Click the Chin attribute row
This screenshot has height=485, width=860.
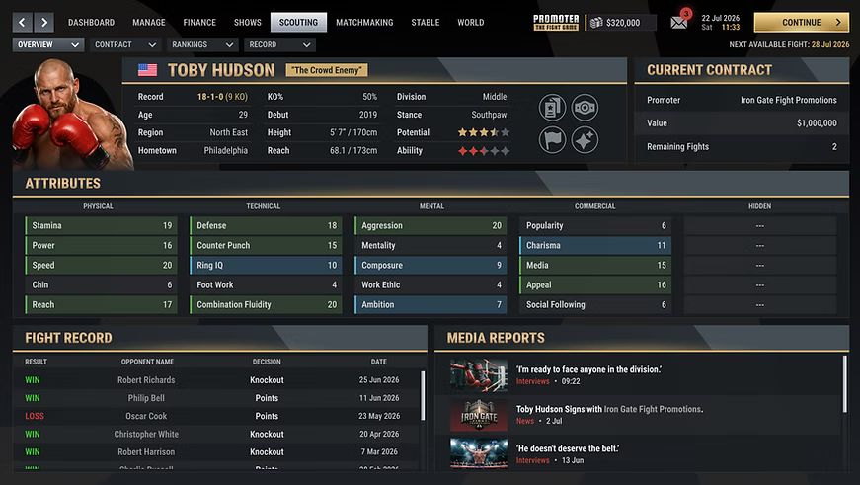click(102, 284)
